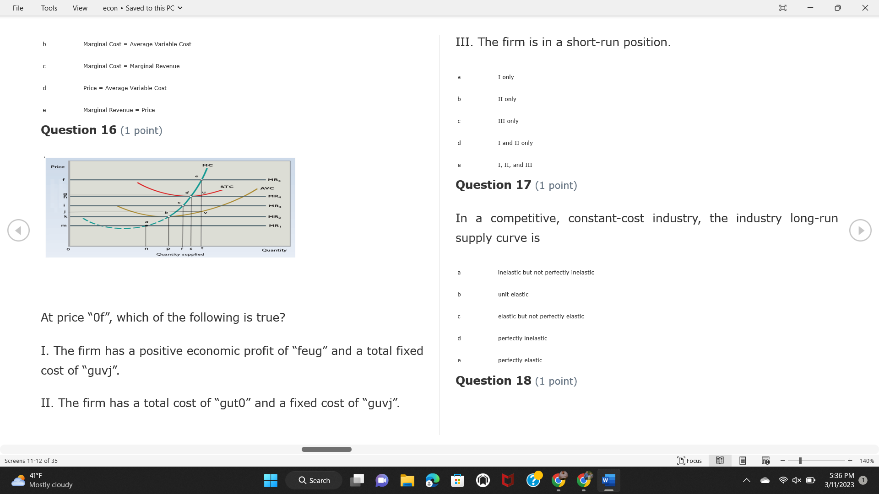Viewport: 879px width, 494px height.
Task: Click the horizontal scrollbar at page bottom
Action: click(326, 449)
